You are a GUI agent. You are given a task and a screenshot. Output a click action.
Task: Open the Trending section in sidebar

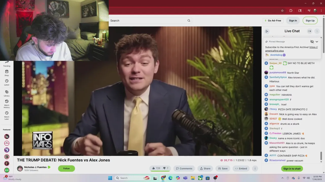(7, 64)
